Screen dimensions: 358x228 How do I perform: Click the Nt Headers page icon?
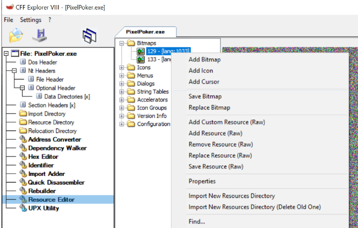click(x=23, y=70)
